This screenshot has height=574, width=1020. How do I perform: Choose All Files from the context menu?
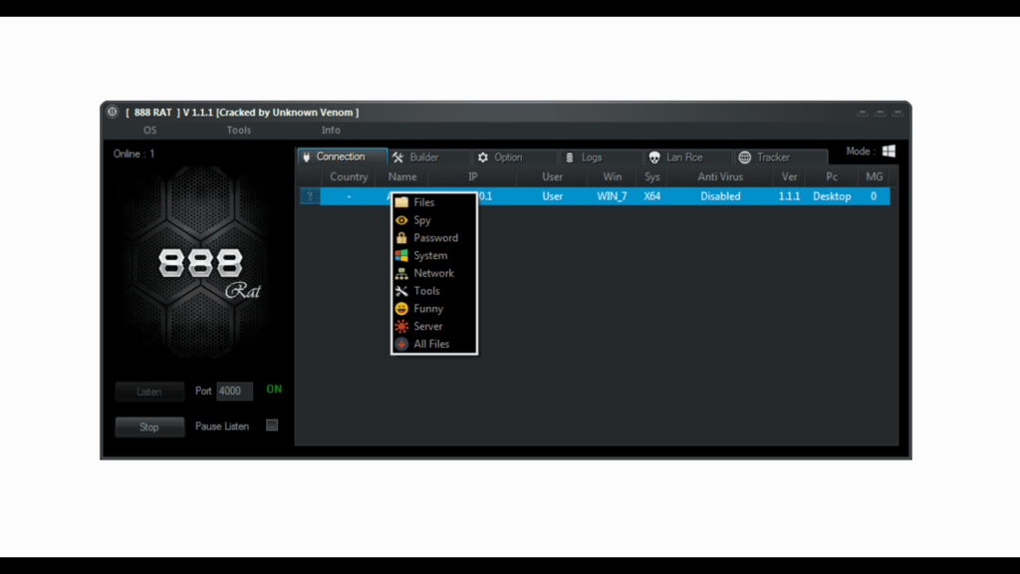click(x=434, y=344)
